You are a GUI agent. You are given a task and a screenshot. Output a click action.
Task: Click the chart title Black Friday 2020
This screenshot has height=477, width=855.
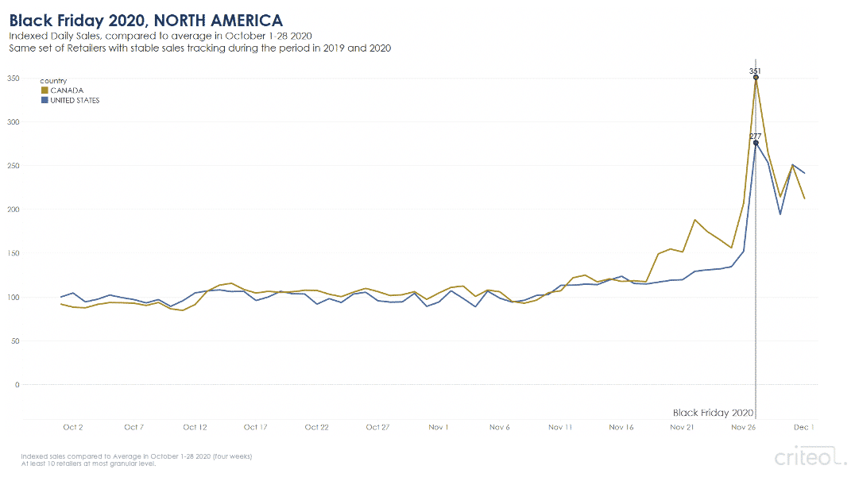[x=145, y=21]
